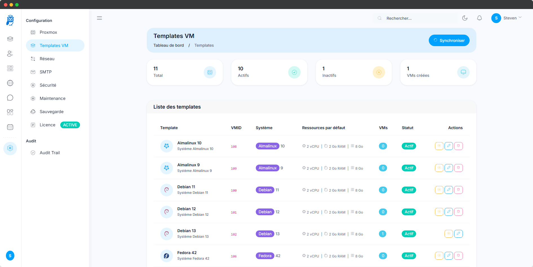Click the Synchroniser button
Viewport: 533px width, 267px height.
coord(449,40)
